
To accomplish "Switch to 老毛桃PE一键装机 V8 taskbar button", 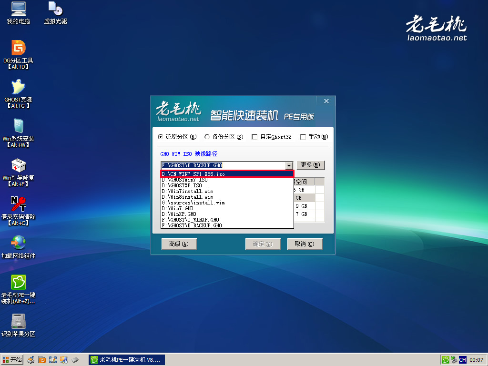I will [x=127, y=360].
